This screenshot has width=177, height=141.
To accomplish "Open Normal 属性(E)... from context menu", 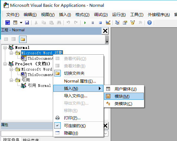I will click(x=78, y=81).
